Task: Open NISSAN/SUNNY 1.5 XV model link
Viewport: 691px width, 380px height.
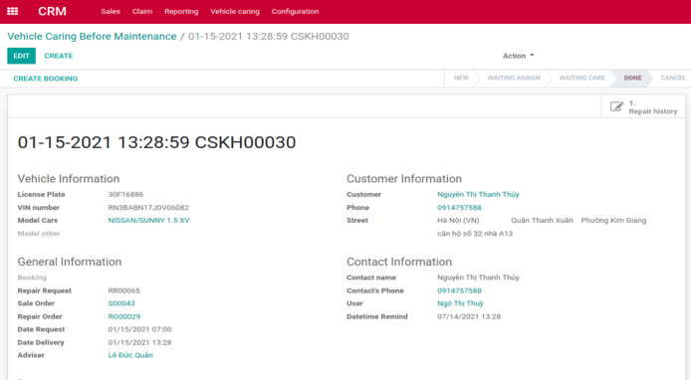Action: [x=148, y=220]
